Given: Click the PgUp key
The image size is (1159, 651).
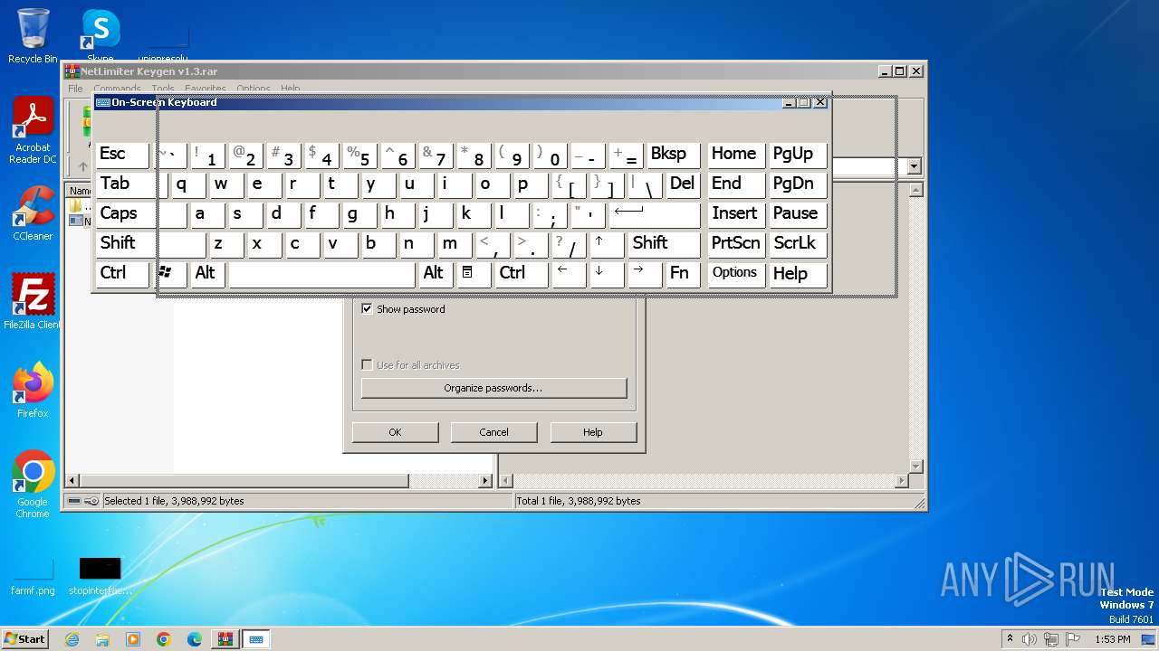Looking at the screenshot, I should pos(797,155).
